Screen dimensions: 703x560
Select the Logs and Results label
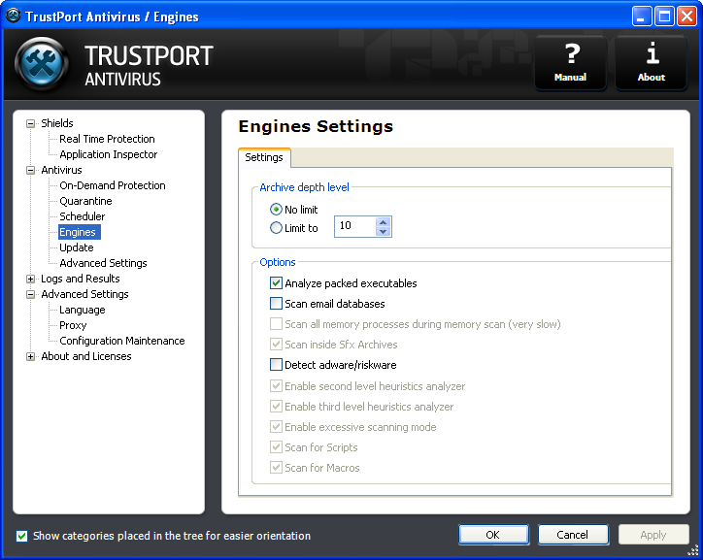pyautogui.click(x=81, y=279)
